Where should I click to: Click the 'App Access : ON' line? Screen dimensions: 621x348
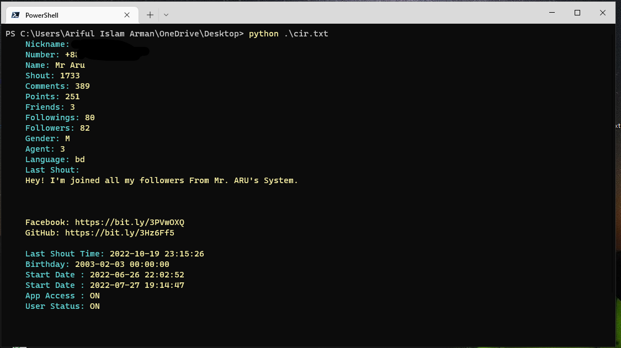click(x=62, y=296)
